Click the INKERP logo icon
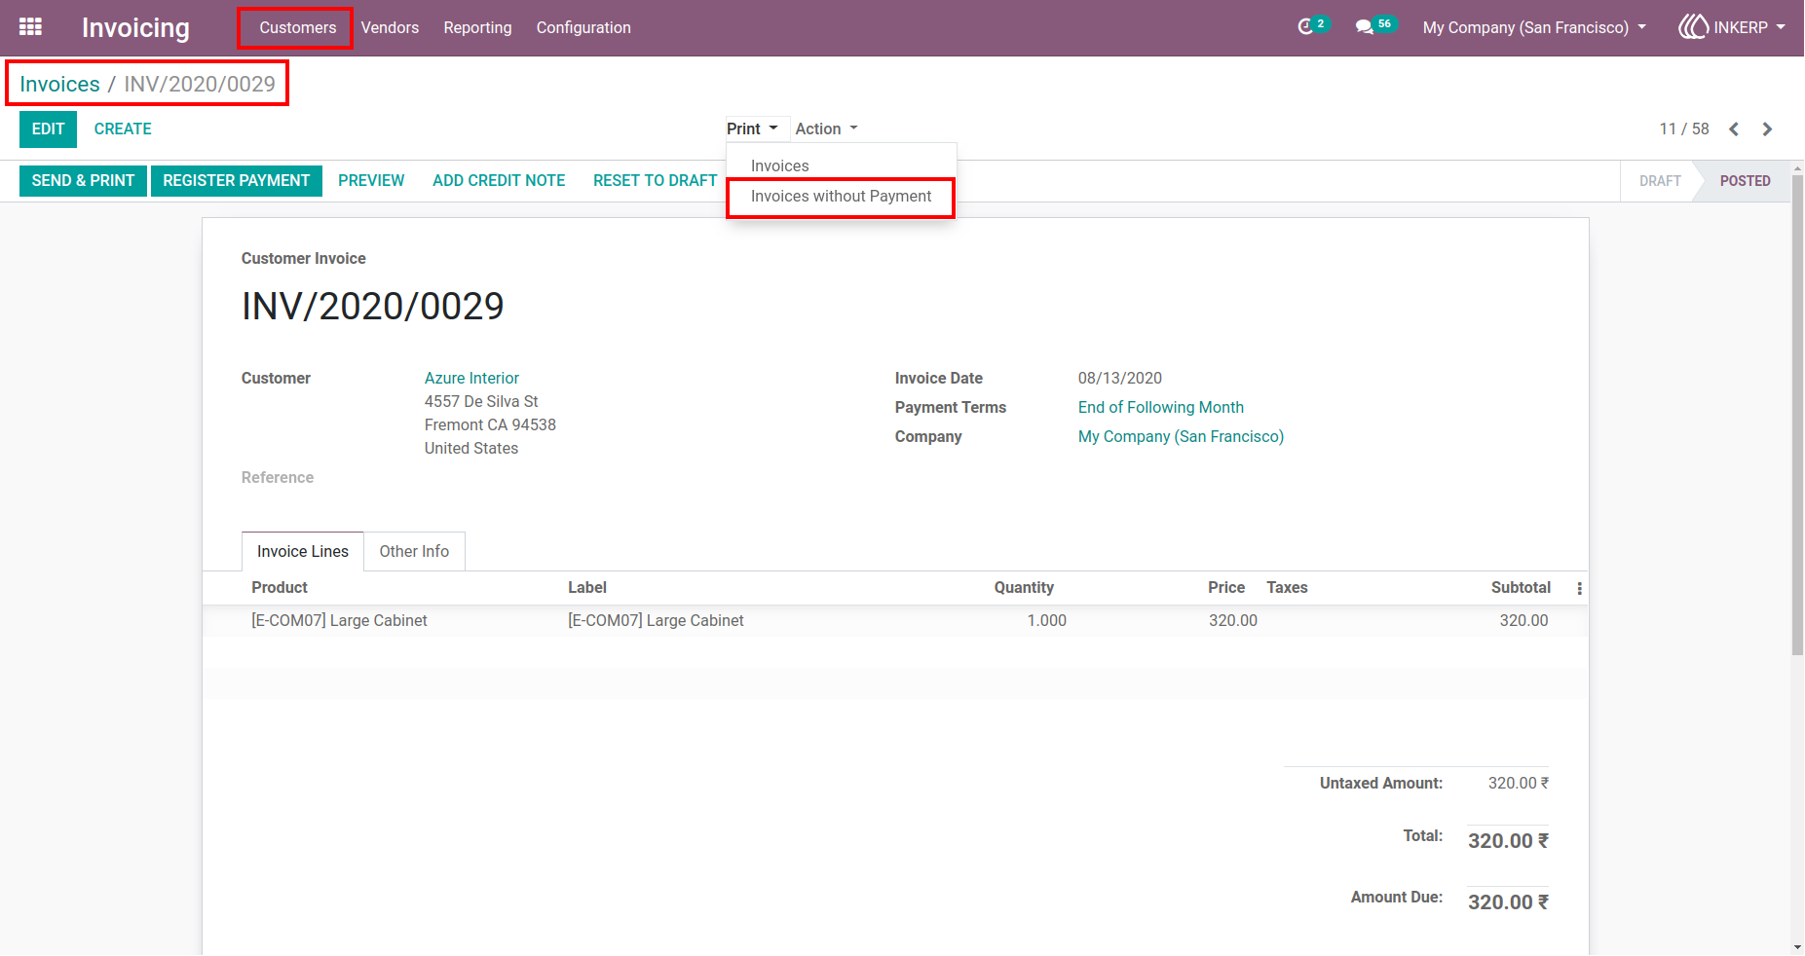The width and height of the screenshot is (1805, 956). point(1693,27)
